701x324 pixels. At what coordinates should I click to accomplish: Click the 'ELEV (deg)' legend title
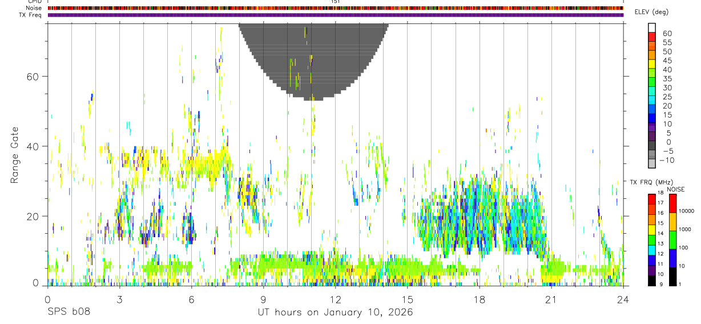pyautogui.click(x=651, y=13)
